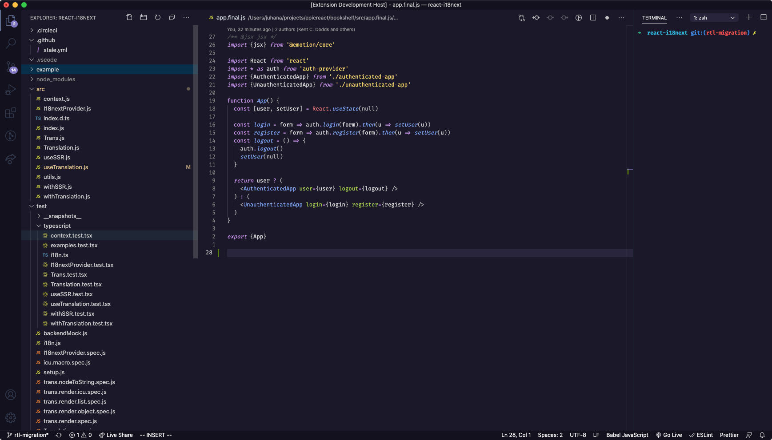Click the rtl-migration branch in the status bar
The image size is (772, 440).
point(28,435)
